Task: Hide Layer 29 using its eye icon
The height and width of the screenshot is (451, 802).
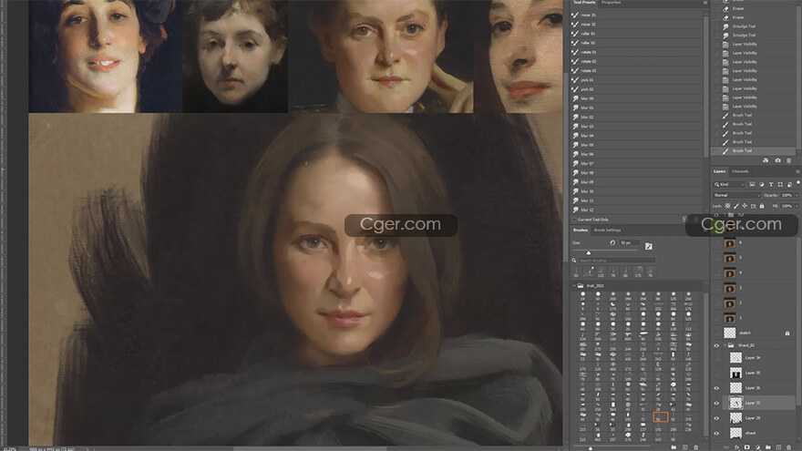Action: [x=716, y=418]
